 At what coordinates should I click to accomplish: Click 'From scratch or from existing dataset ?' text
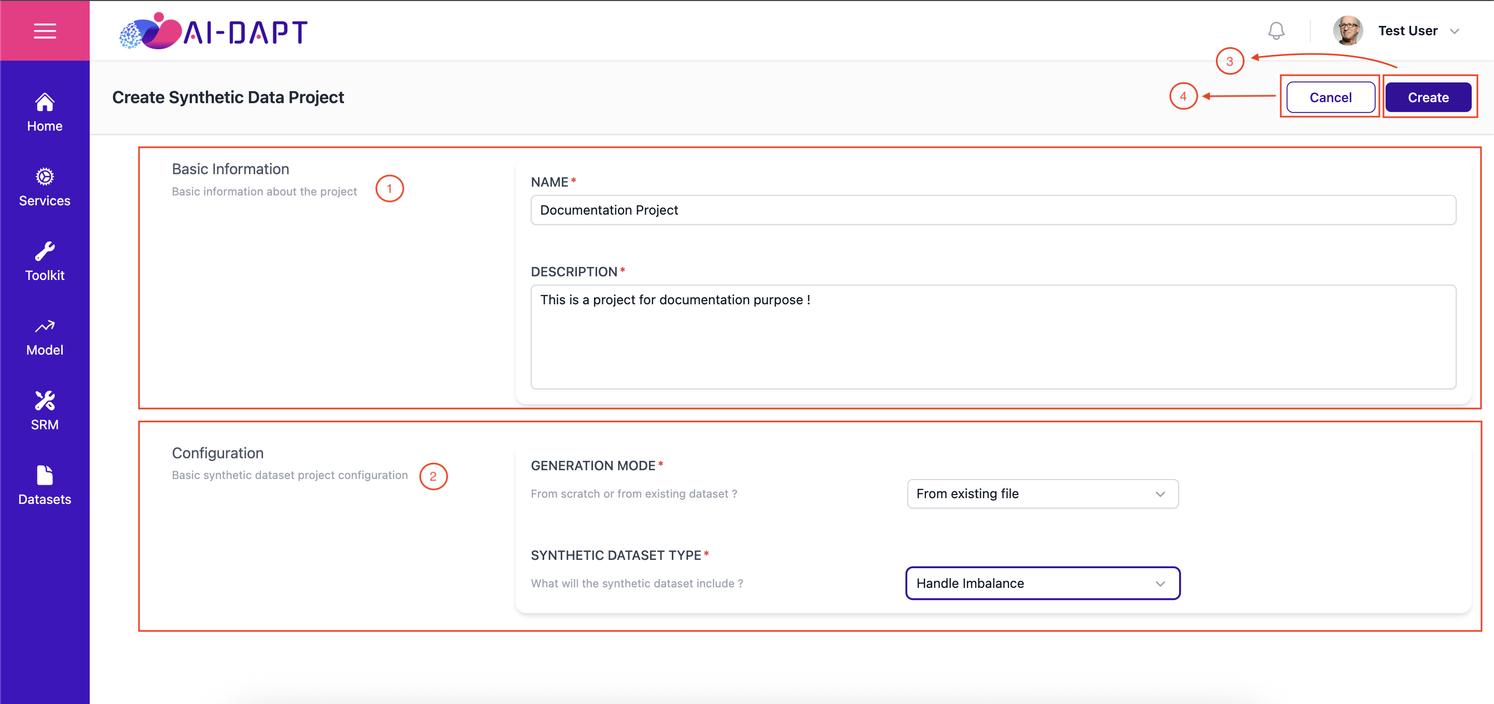(x=634, y=494)
